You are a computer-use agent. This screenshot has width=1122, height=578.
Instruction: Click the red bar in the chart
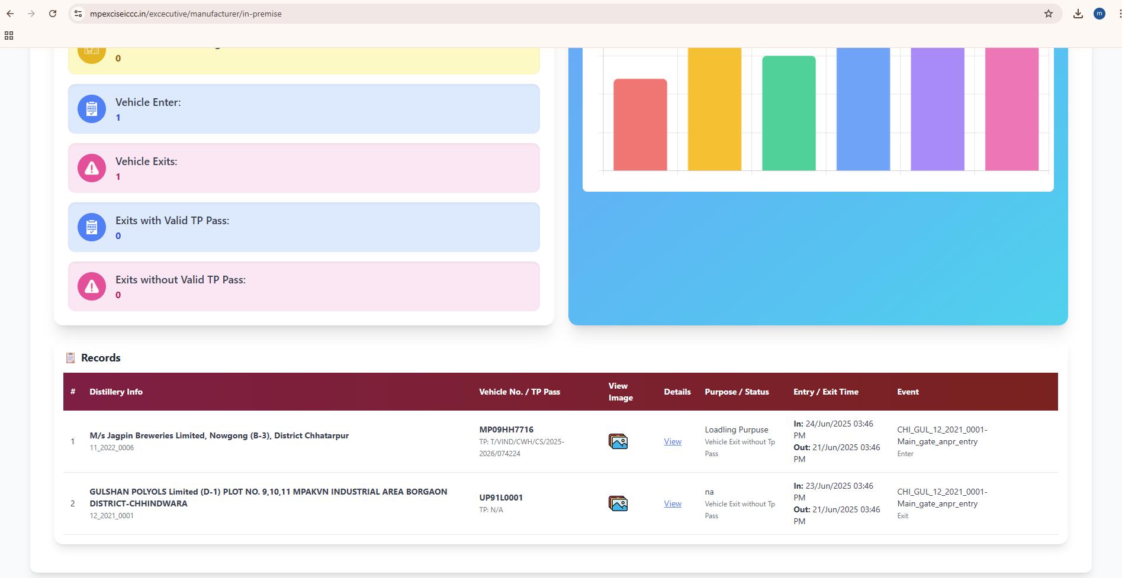click(639, 125)
